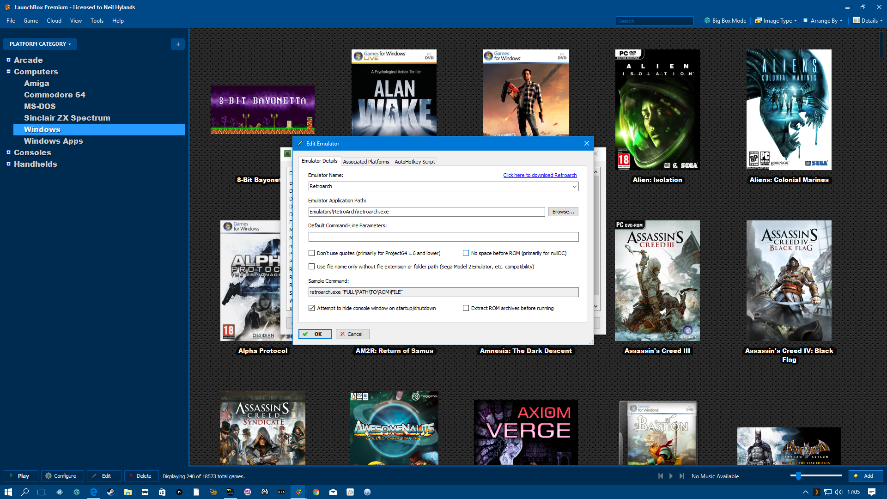
Task: Toggle 'Don't use quotes' checkbox
Action: coord(312,253)
